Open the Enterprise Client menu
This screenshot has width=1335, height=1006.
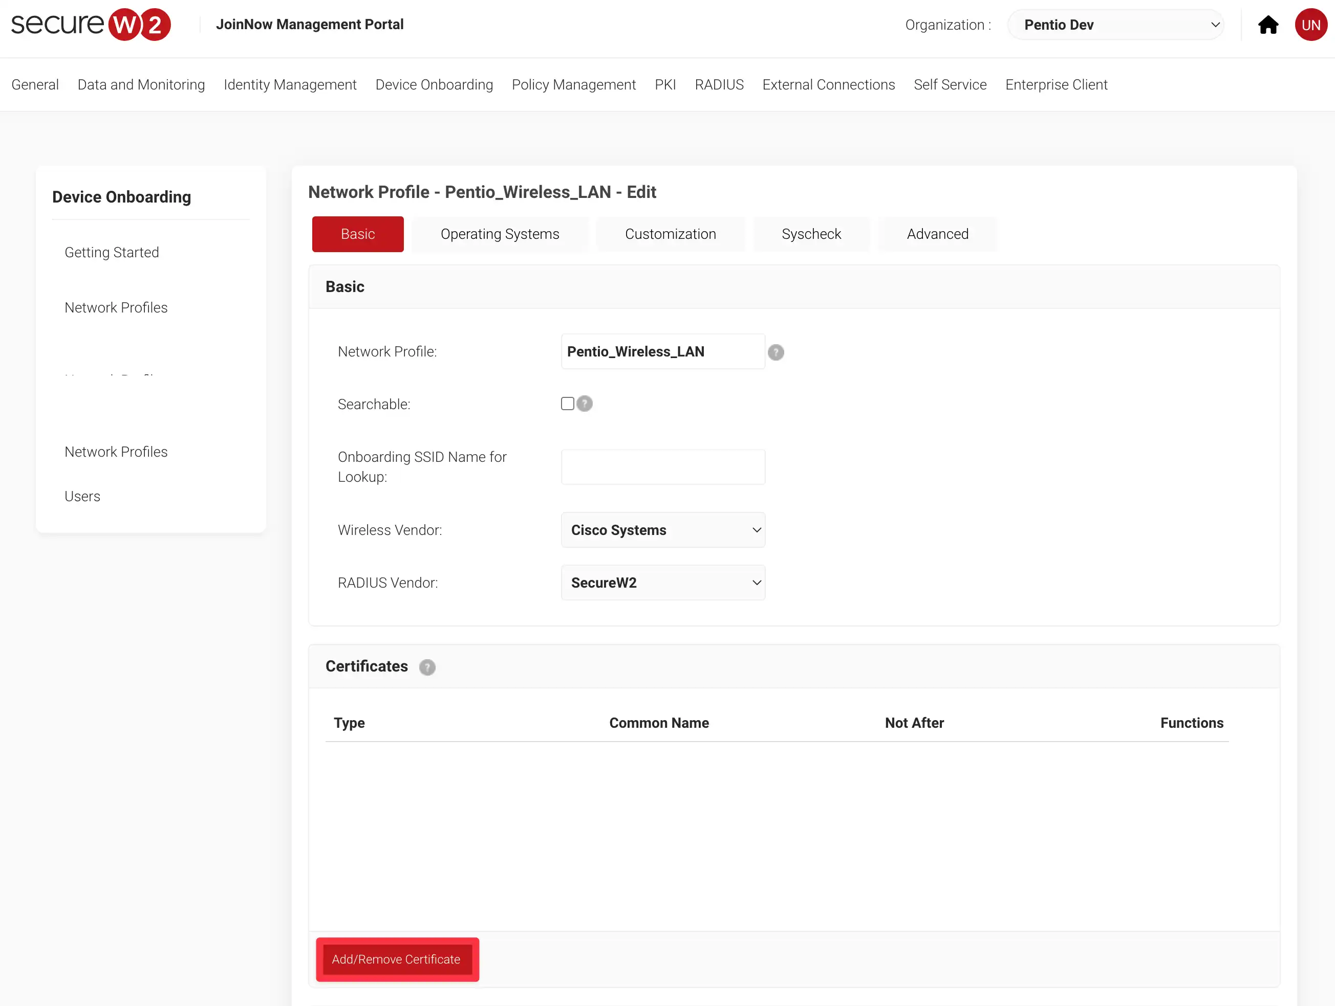point(1056,84)
